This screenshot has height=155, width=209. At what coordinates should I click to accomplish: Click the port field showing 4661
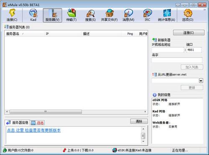point(194,50)
